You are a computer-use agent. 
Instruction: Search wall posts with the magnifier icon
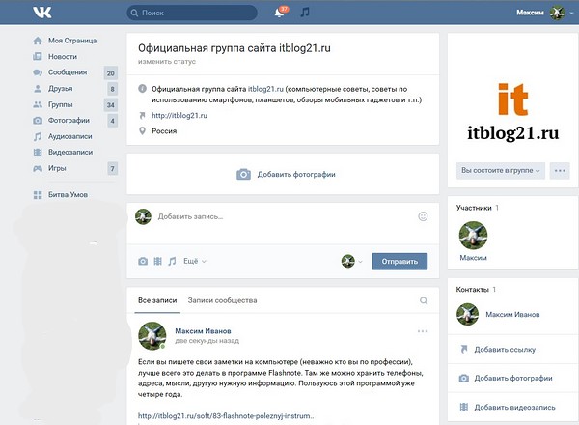(x=424, y=300)
